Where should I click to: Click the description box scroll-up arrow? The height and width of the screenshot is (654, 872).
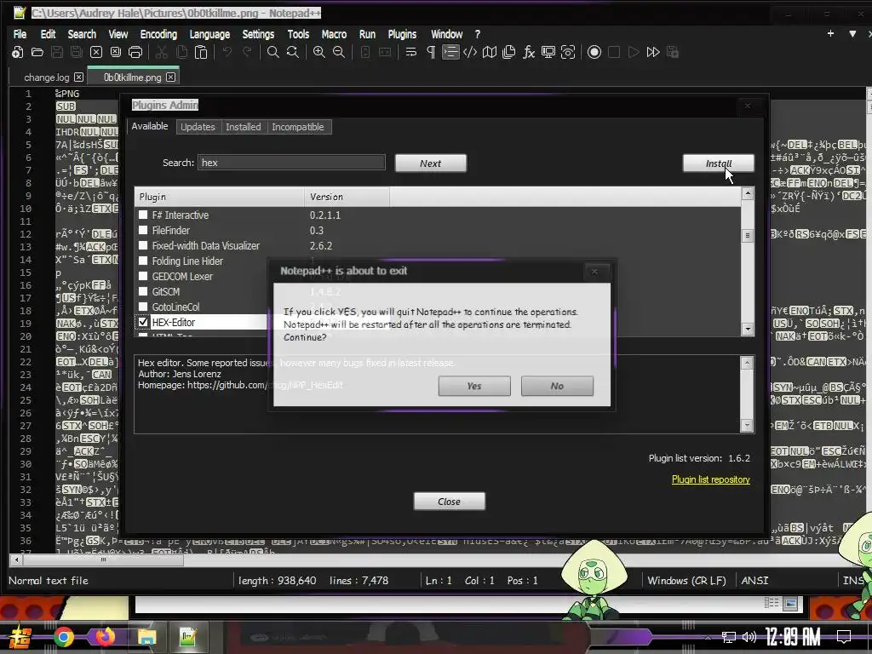[747, 363]
